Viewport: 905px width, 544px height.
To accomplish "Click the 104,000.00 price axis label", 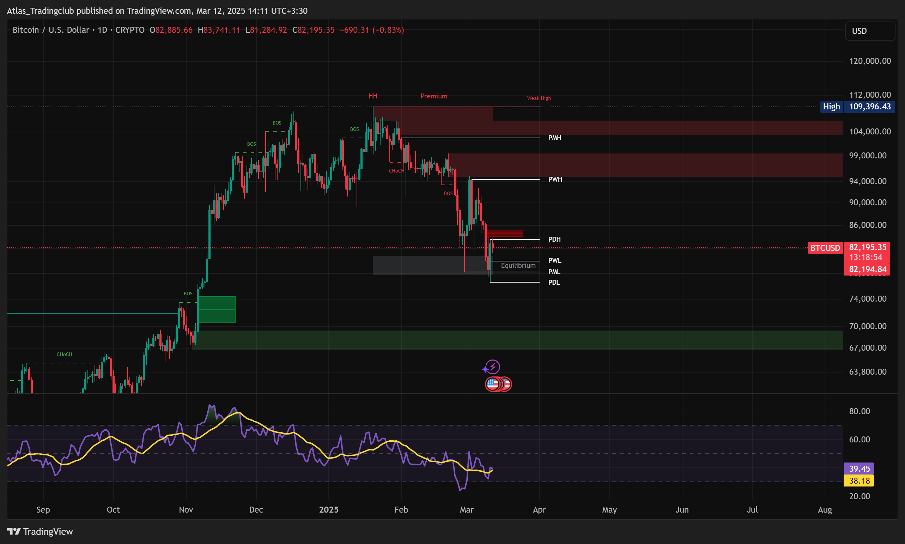I will coord(870,132).
